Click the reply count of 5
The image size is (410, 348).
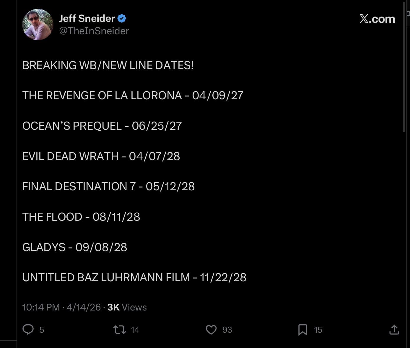42,330
